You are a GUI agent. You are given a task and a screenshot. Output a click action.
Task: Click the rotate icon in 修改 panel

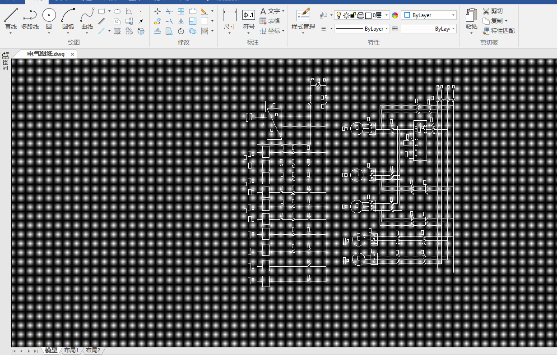(x=181, y=31)
